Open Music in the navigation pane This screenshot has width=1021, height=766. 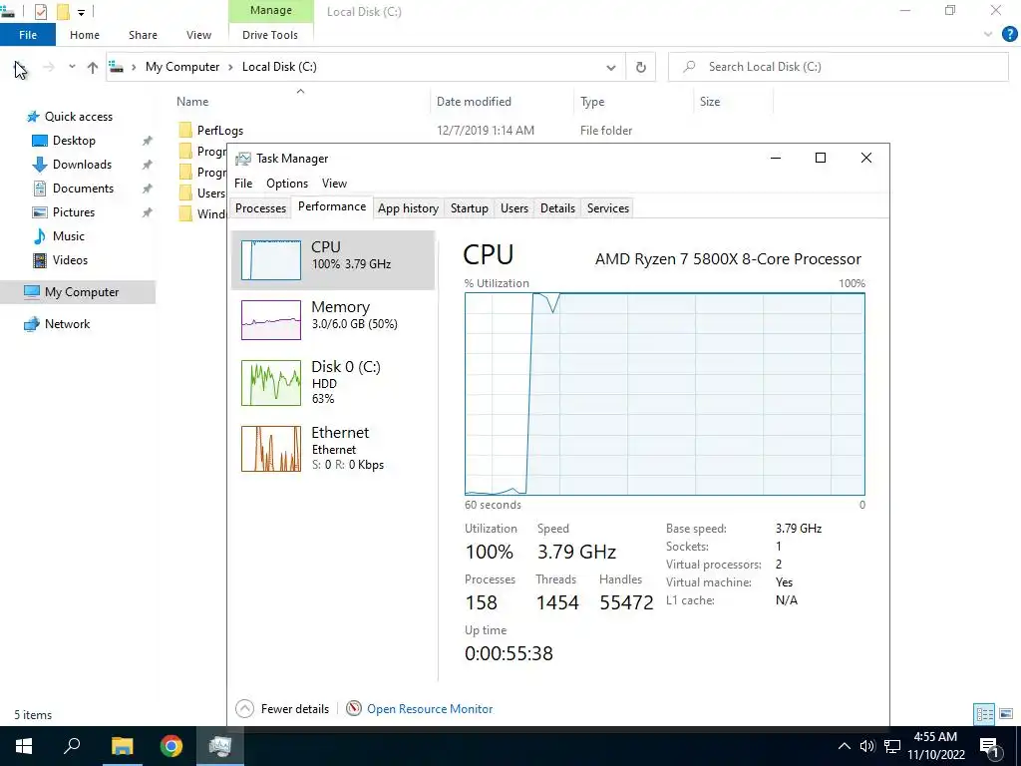(x=69, y=236)
